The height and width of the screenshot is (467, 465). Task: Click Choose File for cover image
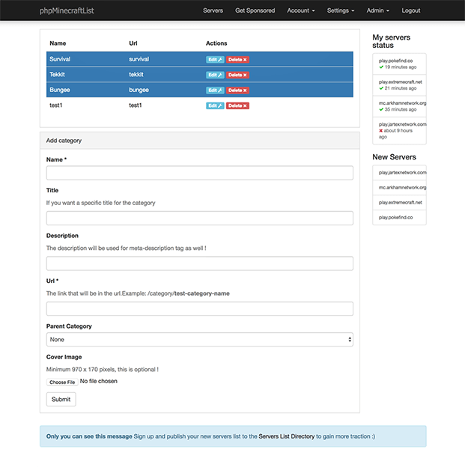click(x=61, y=382)
